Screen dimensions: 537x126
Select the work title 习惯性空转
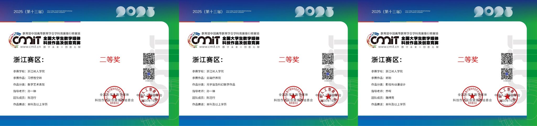pyautogui.click(x=35, y=78)
